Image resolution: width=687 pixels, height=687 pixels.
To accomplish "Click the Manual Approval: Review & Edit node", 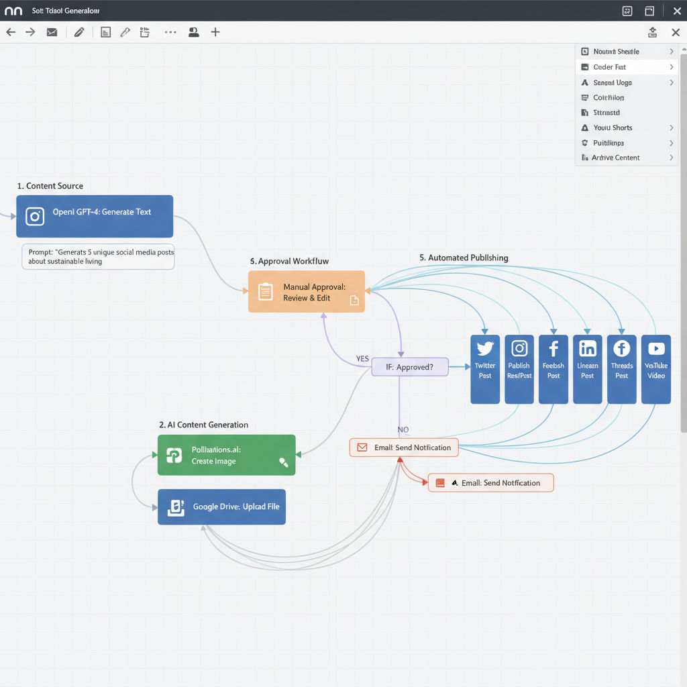I will (307, 292).
